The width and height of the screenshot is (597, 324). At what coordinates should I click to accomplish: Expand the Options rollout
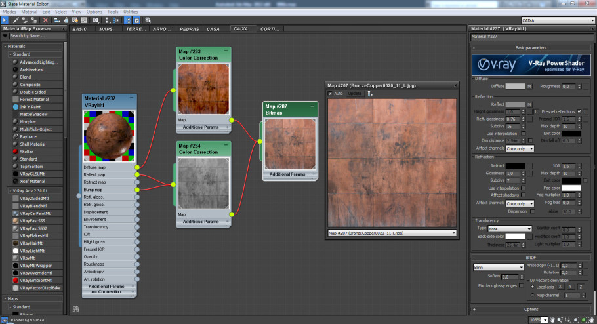tap(531, 309)
